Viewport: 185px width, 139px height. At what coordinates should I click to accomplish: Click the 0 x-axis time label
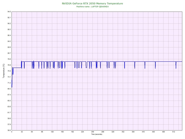12,132
